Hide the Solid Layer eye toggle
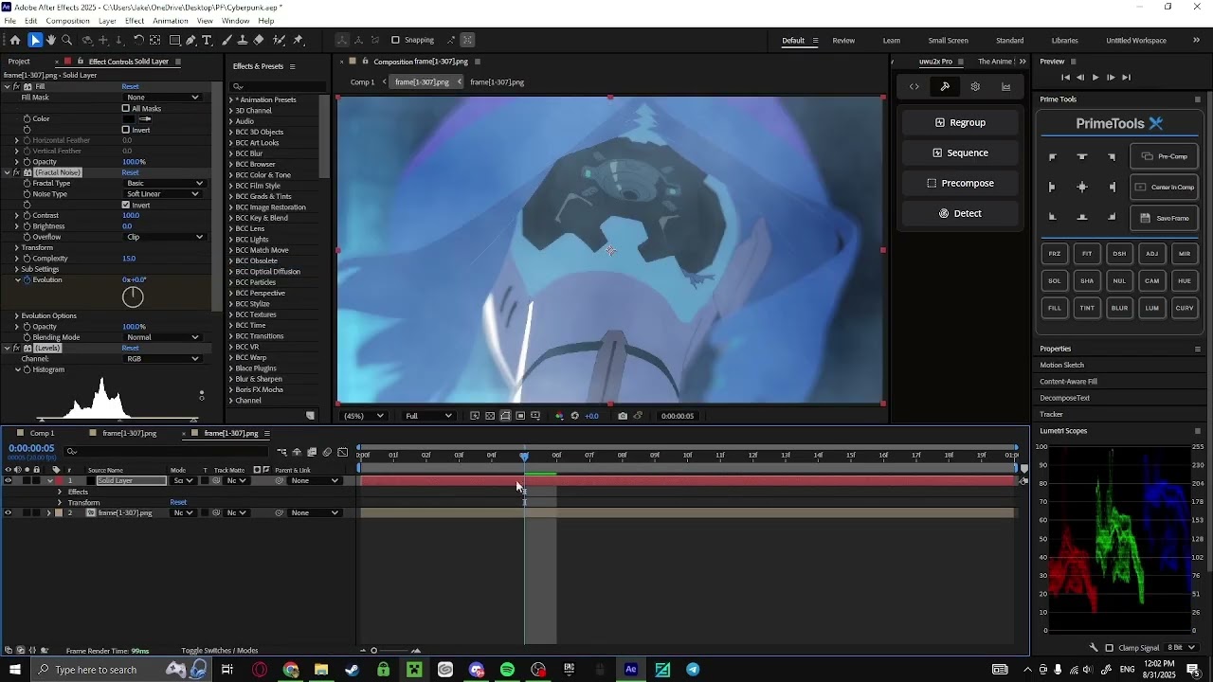 point(8,480)
